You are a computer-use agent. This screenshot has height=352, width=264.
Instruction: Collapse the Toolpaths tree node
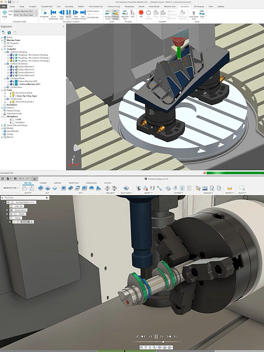pos(2,49)
